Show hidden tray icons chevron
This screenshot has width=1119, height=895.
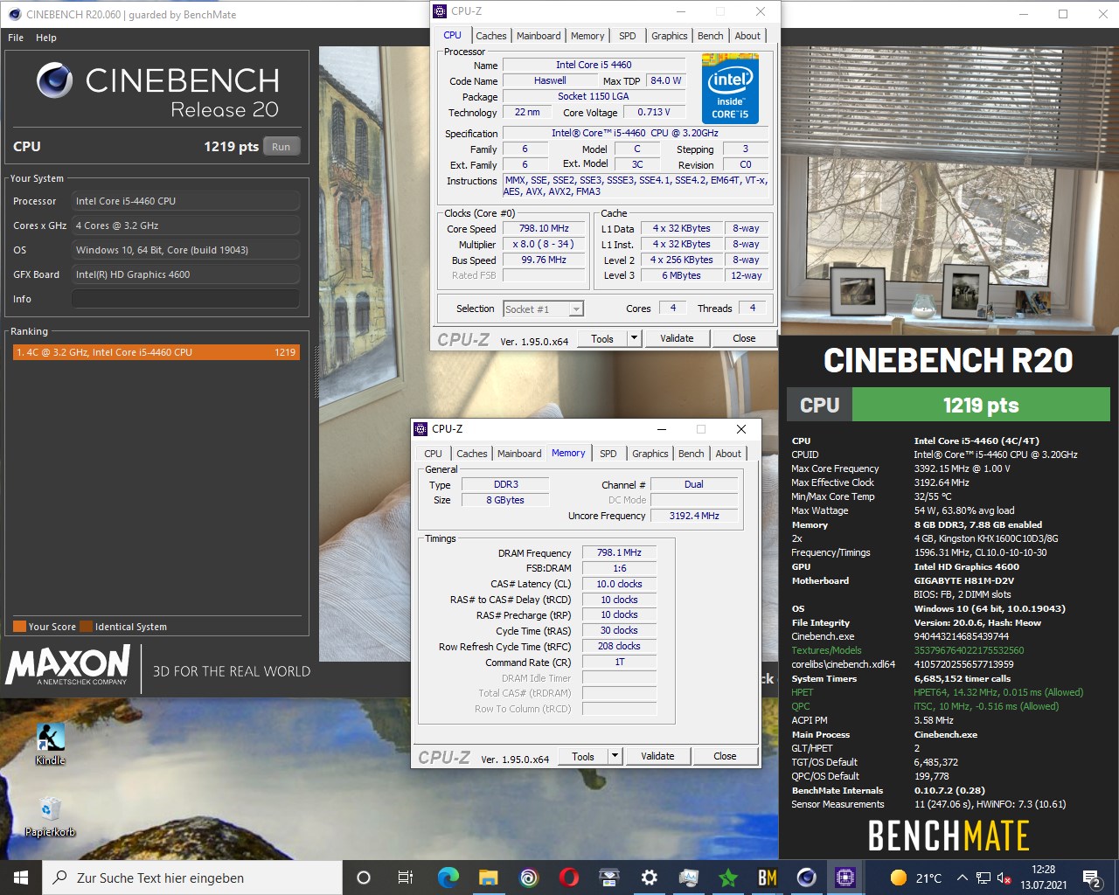coord(962,878)
